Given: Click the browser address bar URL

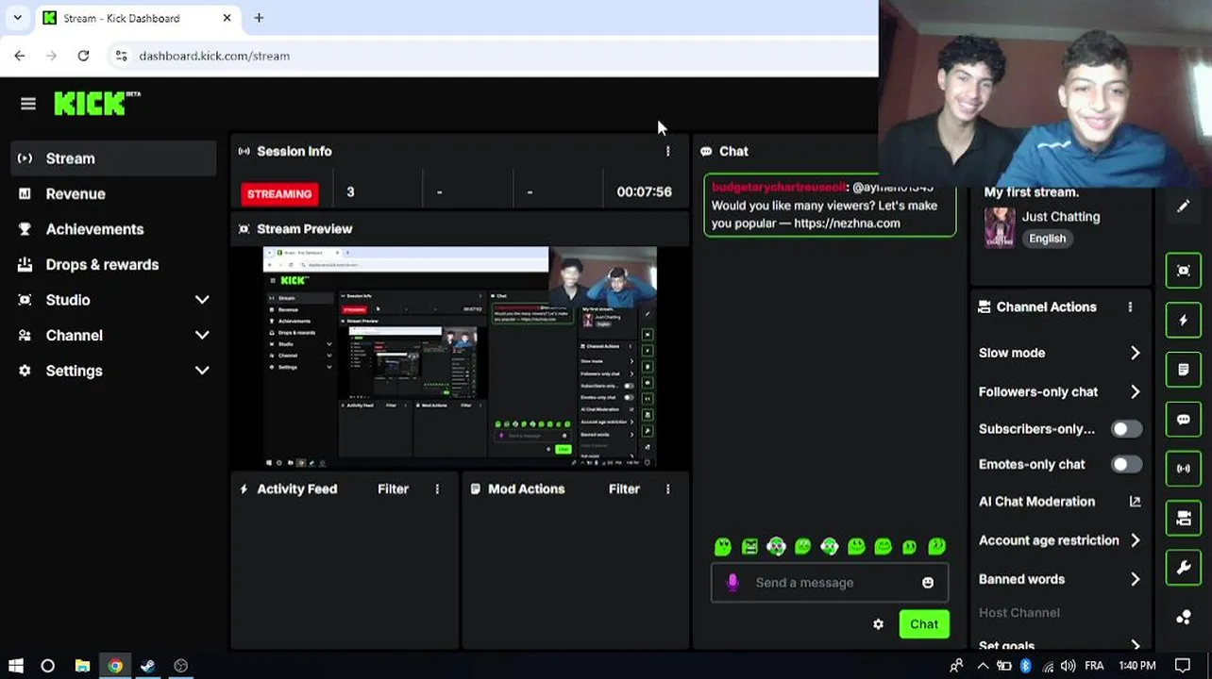Looking at the screenshot, I should click(214, 56).
